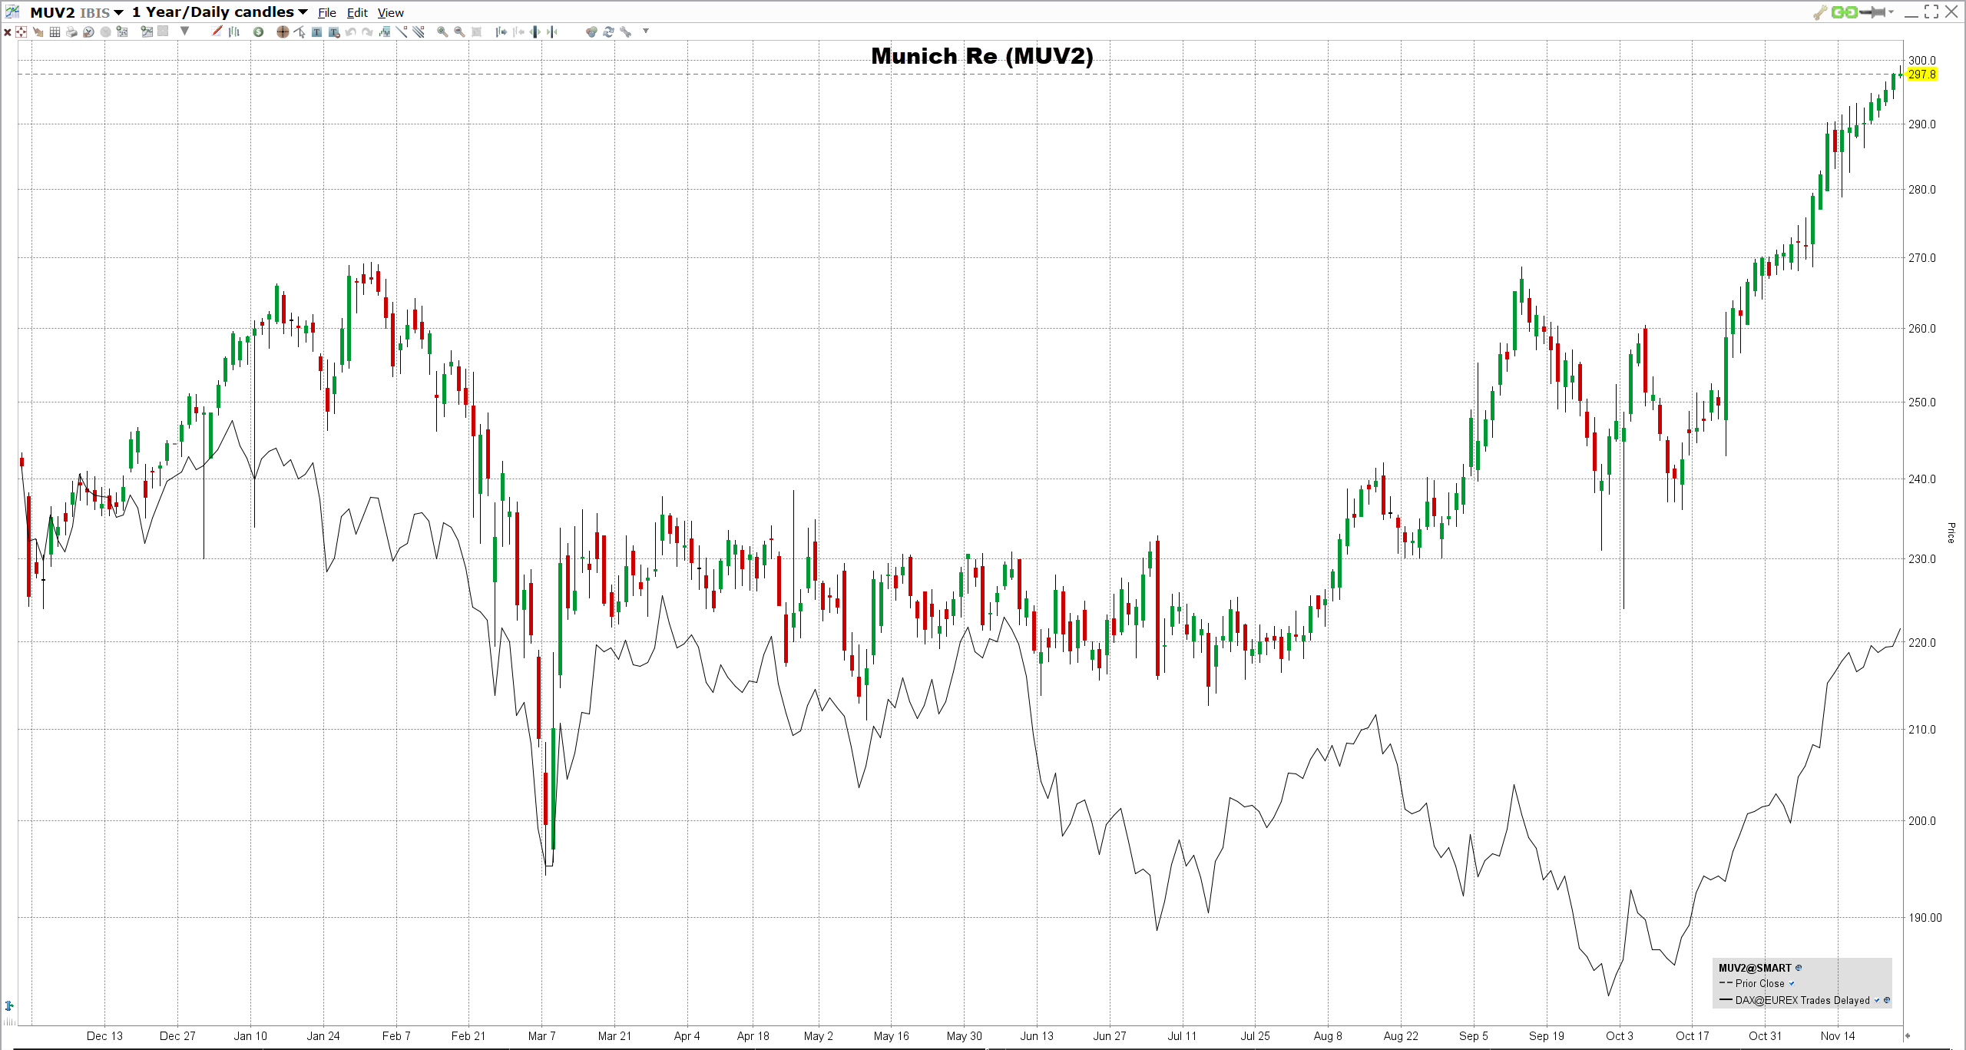Screen dimensions: 1966x1050
Task: Select the arrow pointer drawing tool
Action: [300, 31]
